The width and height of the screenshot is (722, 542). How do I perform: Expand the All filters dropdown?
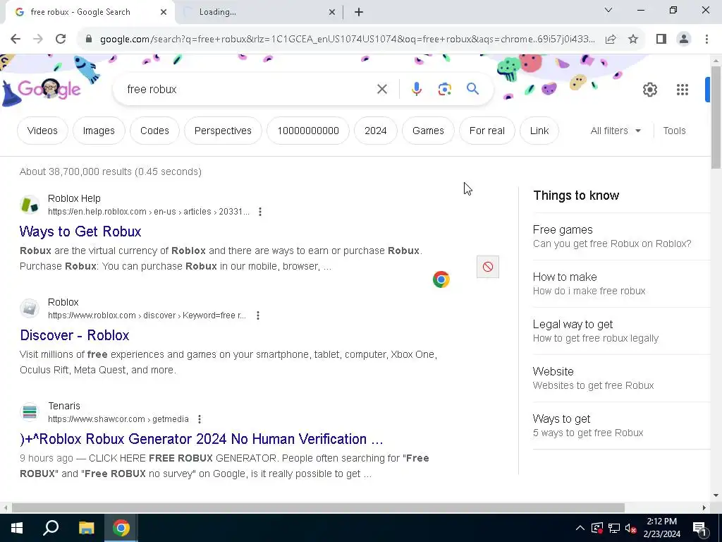[616, 131]
